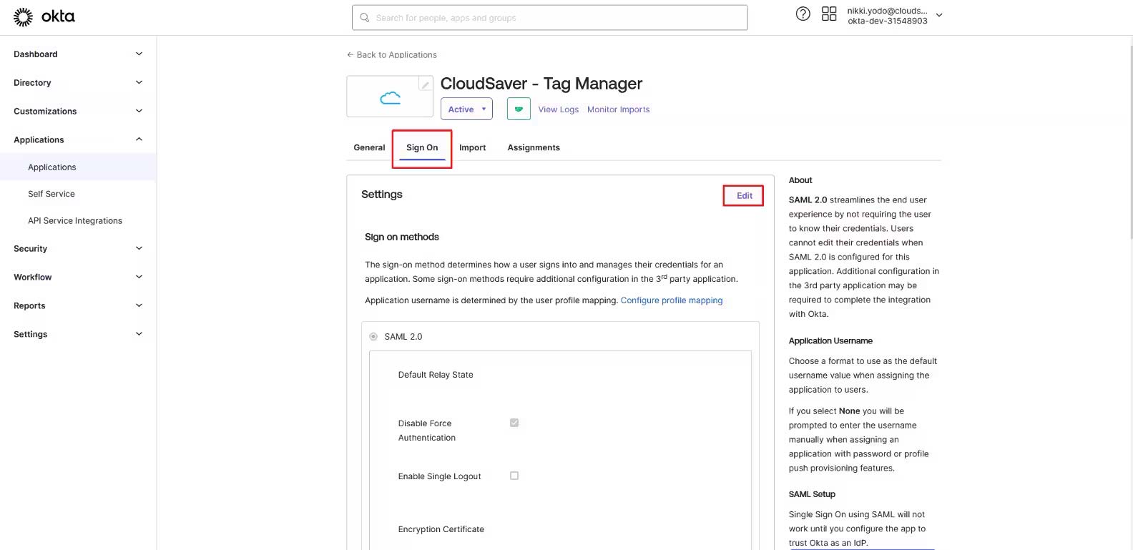This screenshot has width=1133, height=550.
Task: Click the CloudSaver cloud logo thumbnail
Action: tap(390, 98)
